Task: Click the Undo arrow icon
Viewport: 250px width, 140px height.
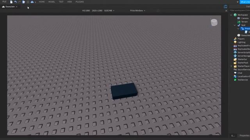Action: click(x=16, y=2)
